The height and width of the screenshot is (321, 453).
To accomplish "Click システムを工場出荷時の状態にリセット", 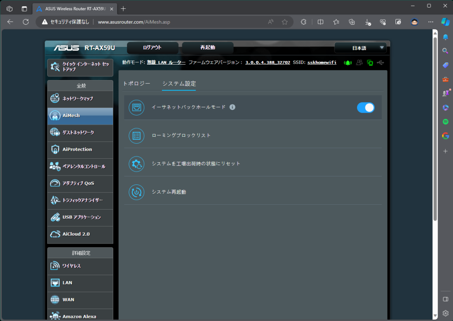I will 196,164.
